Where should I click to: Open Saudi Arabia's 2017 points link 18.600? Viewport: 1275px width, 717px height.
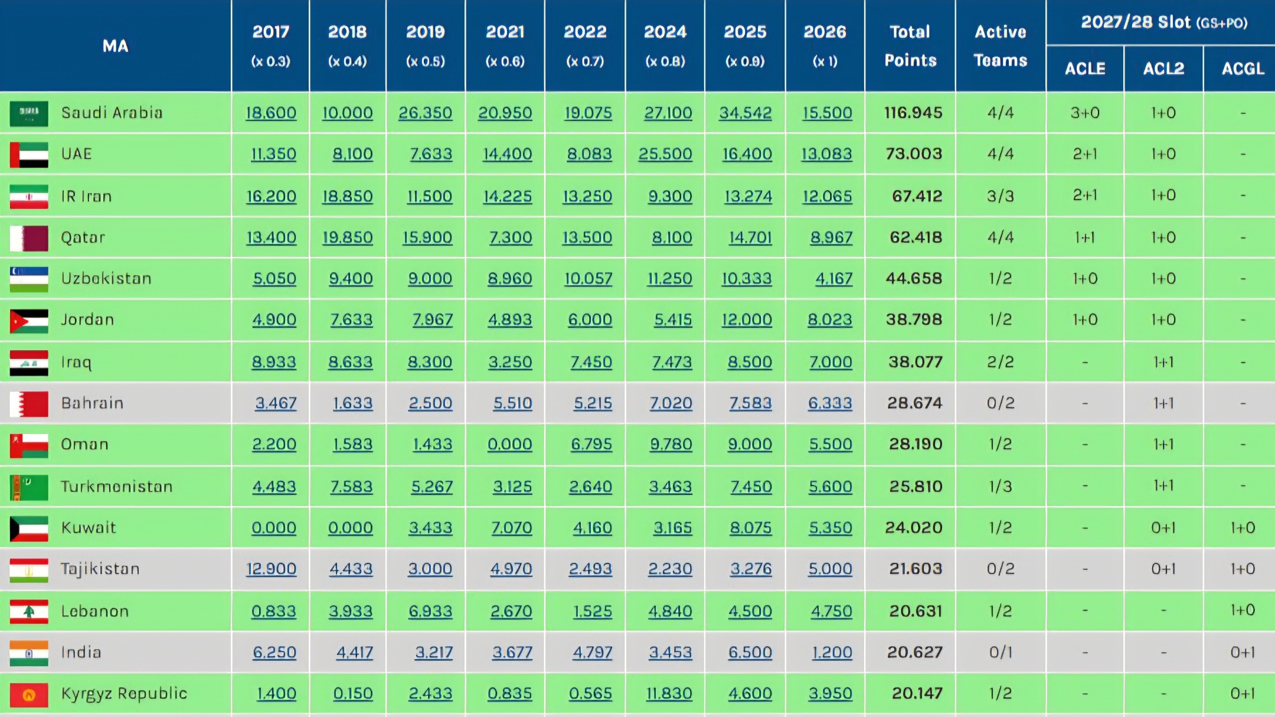271,113
